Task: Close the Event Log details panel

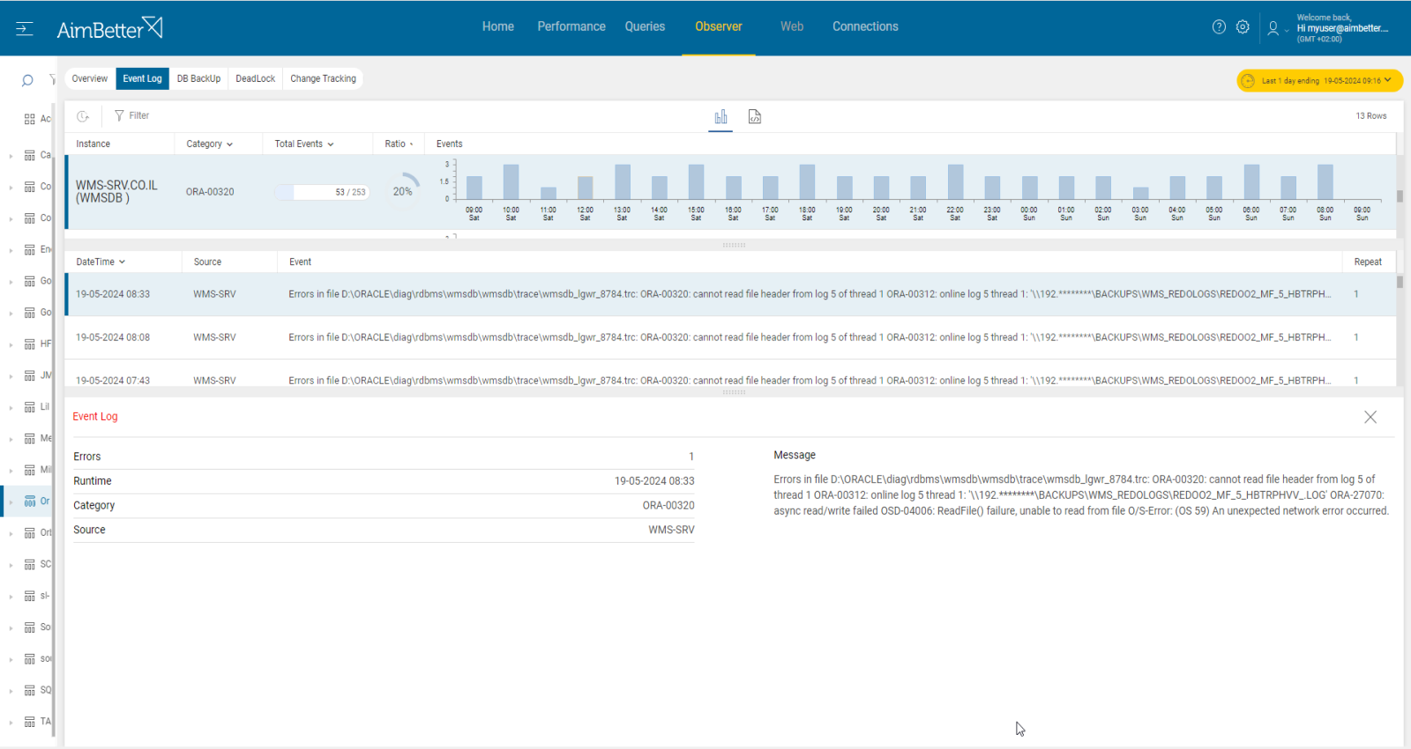Action: (x=1370, y=417)
